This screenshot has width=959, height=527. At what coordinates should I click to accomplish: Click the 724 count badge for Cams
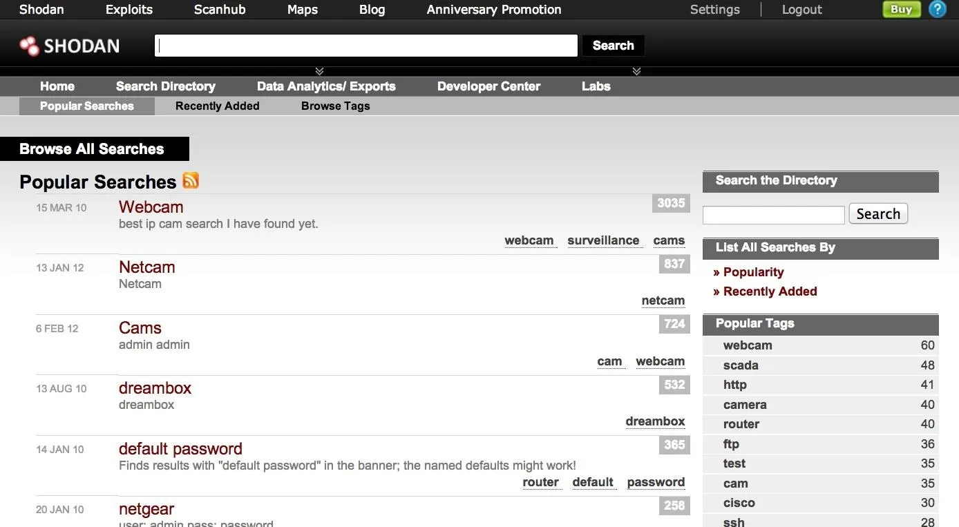click(x=674, y=323)
